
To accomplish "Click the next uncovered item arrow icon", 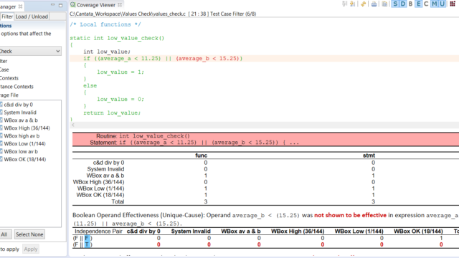I will [352, 4].
